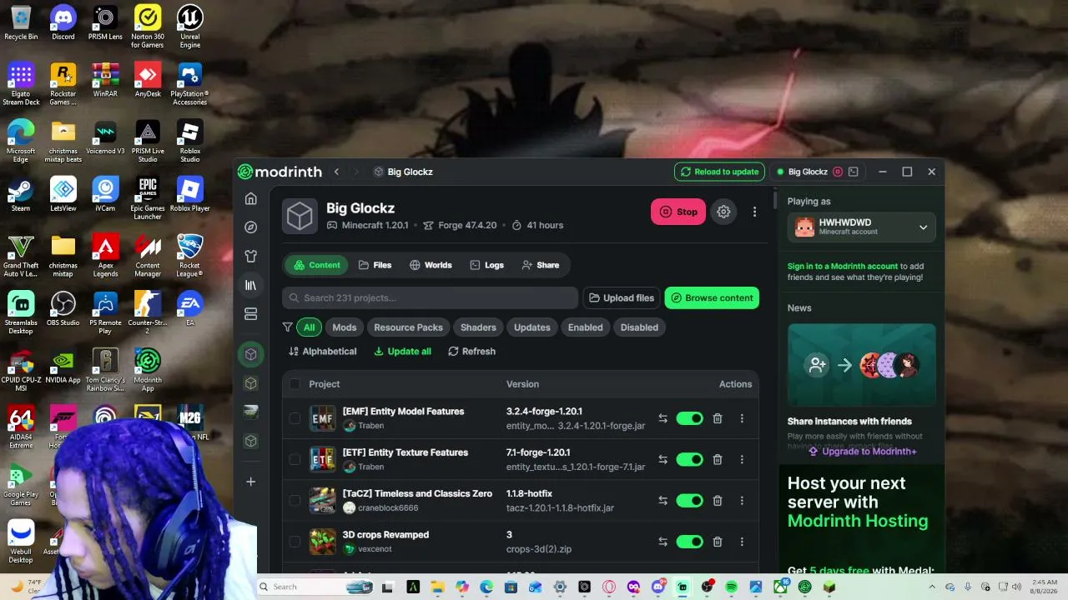The image size is (1068, 600).
Task: Open the Skins shirt icon in sidebar
Action: 251,257
